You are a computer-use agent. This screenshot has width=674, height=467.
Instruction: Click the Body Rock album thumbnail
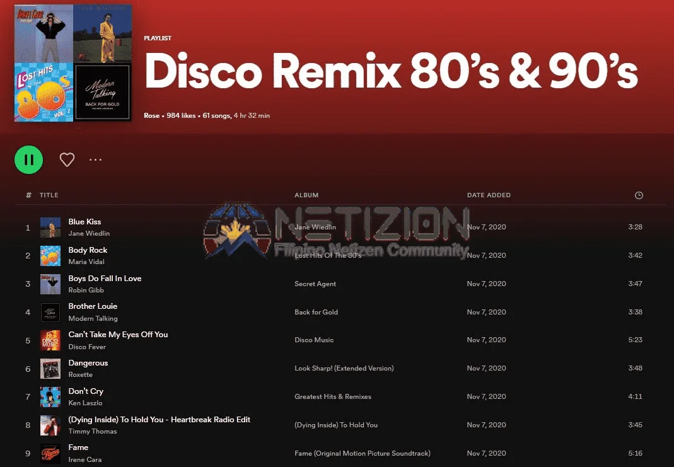(50, 256)
